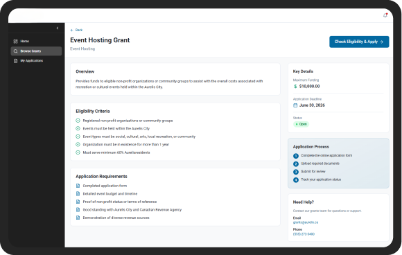Click the My Applications document icon
Screen dimensions: 402x255
tap(15, 61)
